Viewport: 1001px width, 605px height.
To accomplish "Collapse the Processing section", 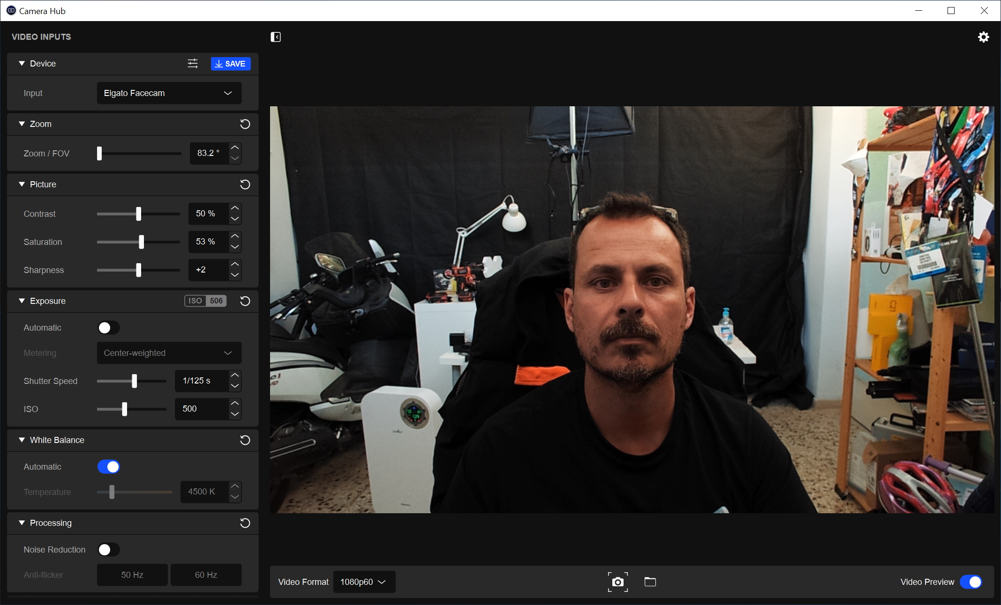I will click(22, 523).
